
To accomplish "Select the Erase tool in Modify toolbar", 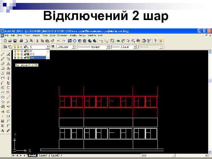I will click(8, 54).
